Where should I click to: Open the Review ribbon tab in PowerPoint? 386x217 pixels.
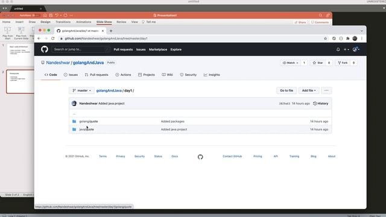click(121, 22)
